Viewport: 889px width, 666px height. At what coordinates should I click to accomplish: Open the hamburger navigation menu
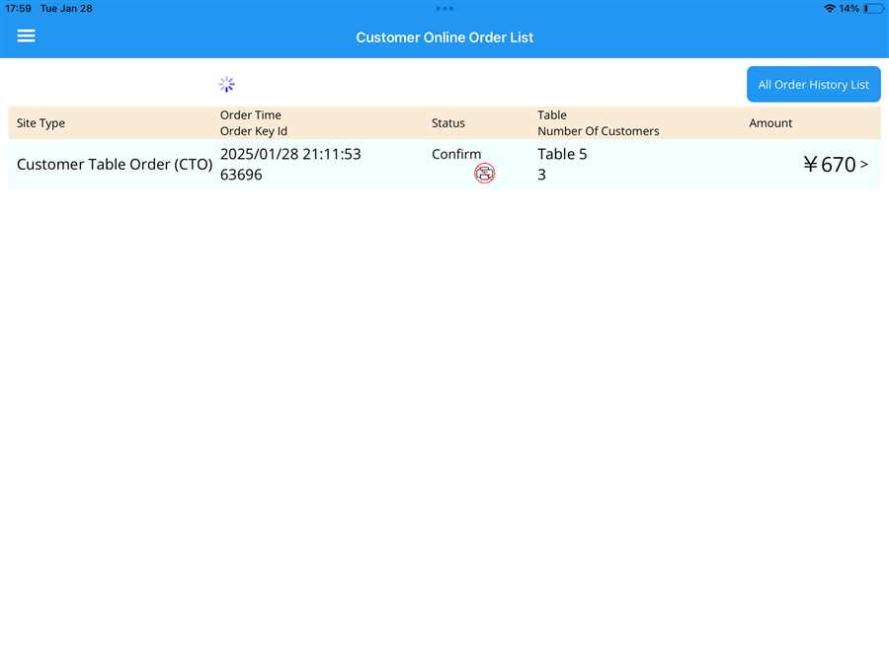26,36
